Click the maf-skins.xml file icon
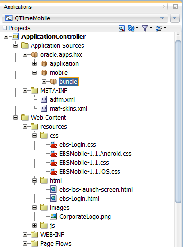The image size is (183, 247). coord(44,108)
